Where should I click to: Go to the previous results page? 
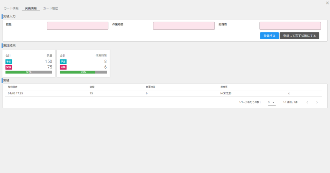pos(307,102)
